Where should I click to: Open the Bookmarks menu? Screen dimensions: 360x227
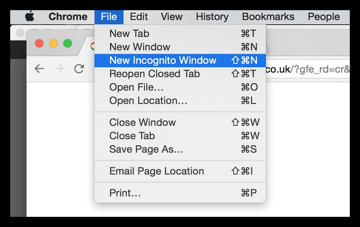[x=268, y=17]
